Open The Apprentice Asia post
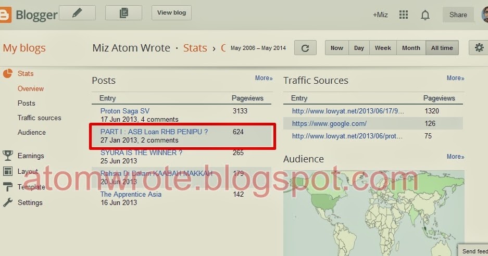Image resolution: width=488 pixels, height=256 pixels. click(x=131, y=195)
